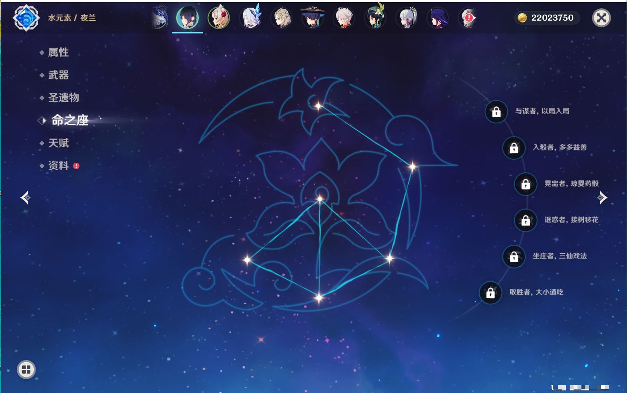Click the Hydro element emblem icon

pos(26,18)
